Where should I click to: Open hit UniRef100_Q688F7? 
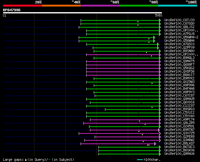179,64
